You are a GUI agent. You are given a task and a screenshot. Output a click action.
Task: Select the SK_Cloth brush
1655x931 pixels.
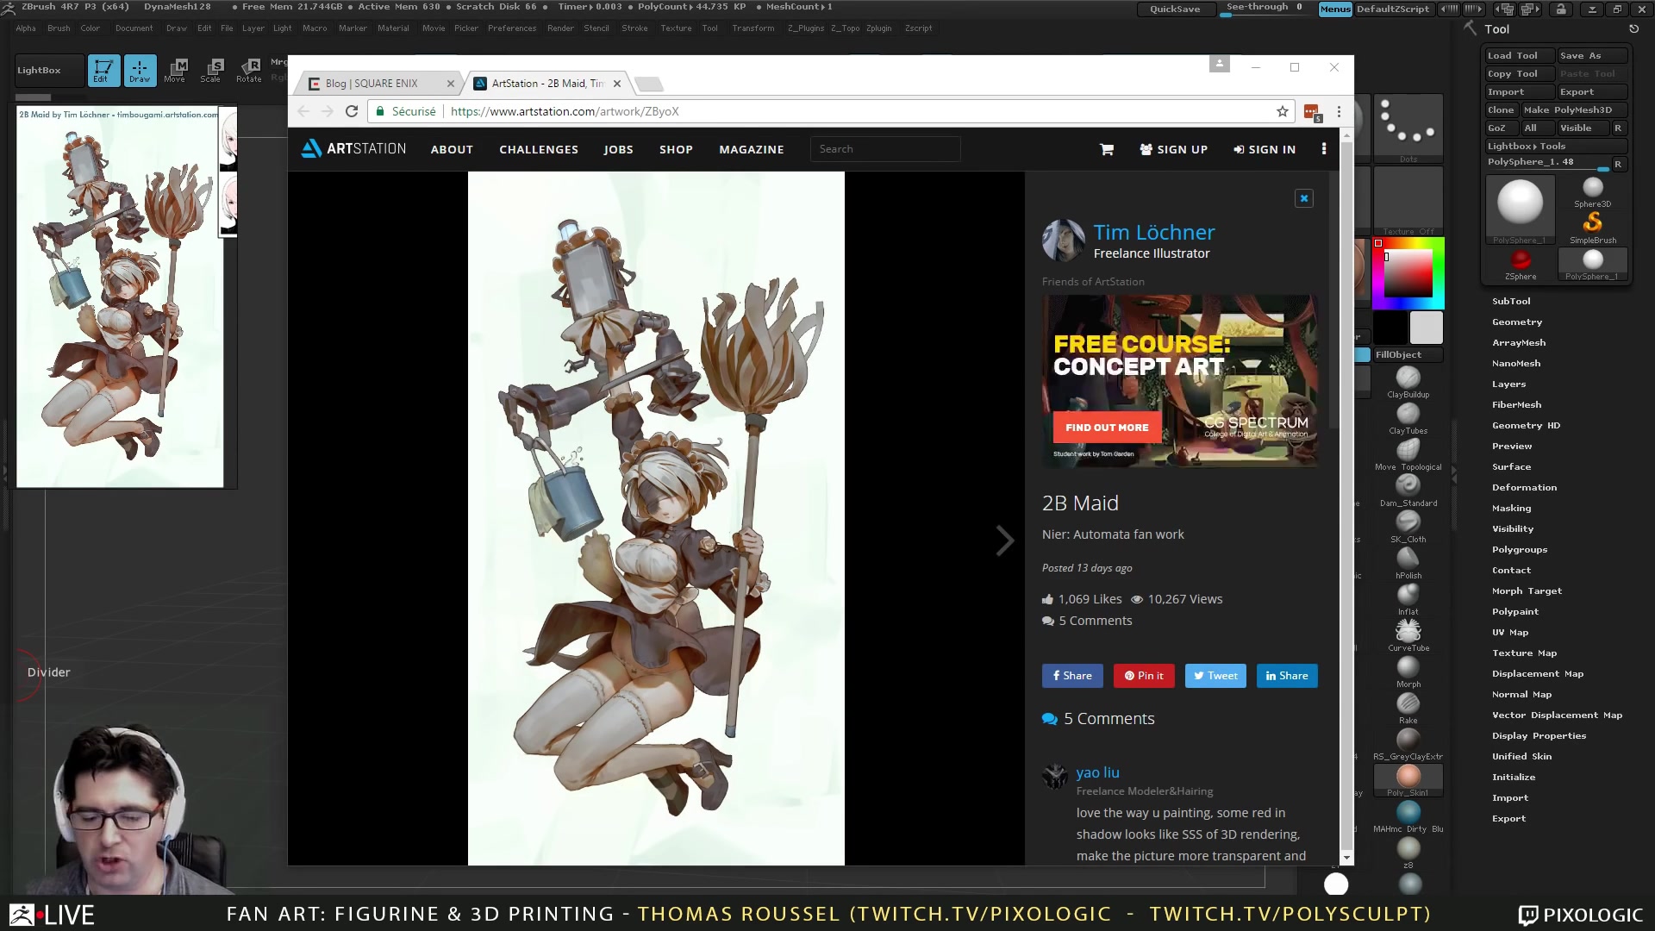(1408, 522)
